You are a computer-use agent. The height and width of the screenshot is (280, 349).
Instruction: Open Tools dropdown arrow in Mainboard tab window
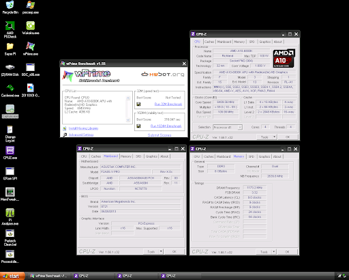pyautogui.click(x=161, y=251)
